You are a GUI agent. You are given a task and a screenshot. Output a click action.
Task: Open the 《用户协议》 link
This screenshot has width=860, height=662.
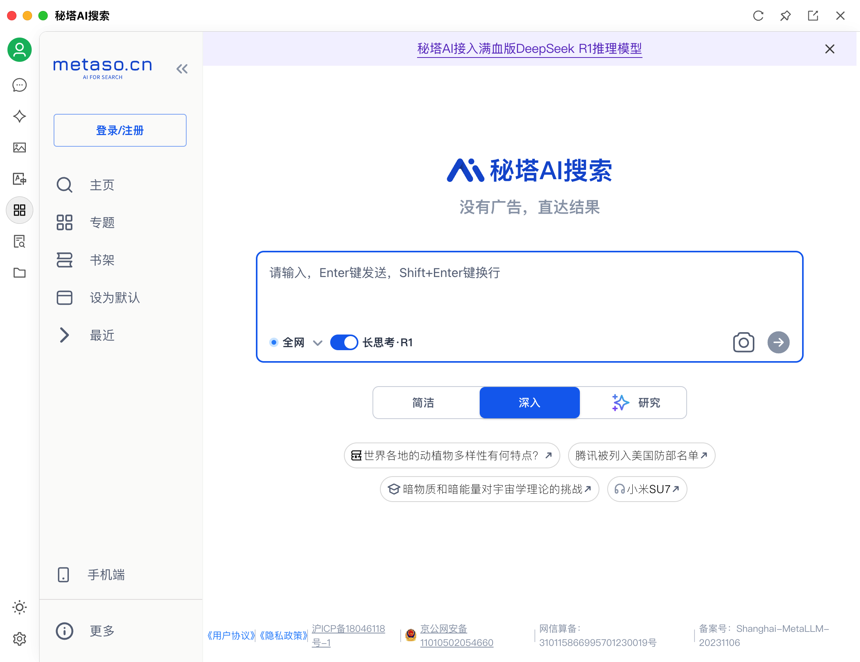tap(231, 635)
